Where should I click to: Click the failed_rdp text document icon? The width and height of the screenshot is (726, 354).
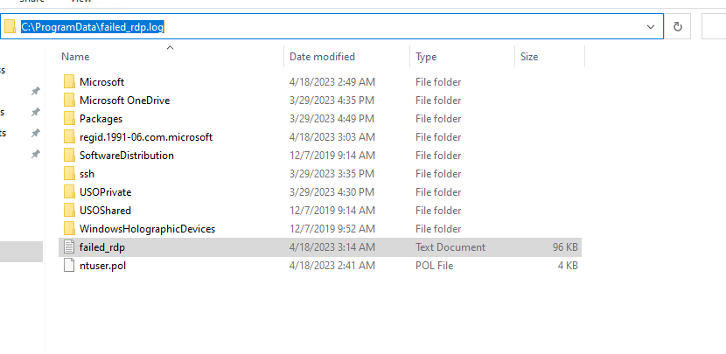69,247
